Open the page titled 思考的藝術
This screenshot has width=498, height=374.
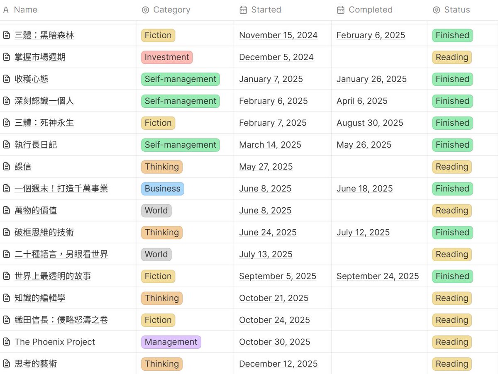click(36, 364)
